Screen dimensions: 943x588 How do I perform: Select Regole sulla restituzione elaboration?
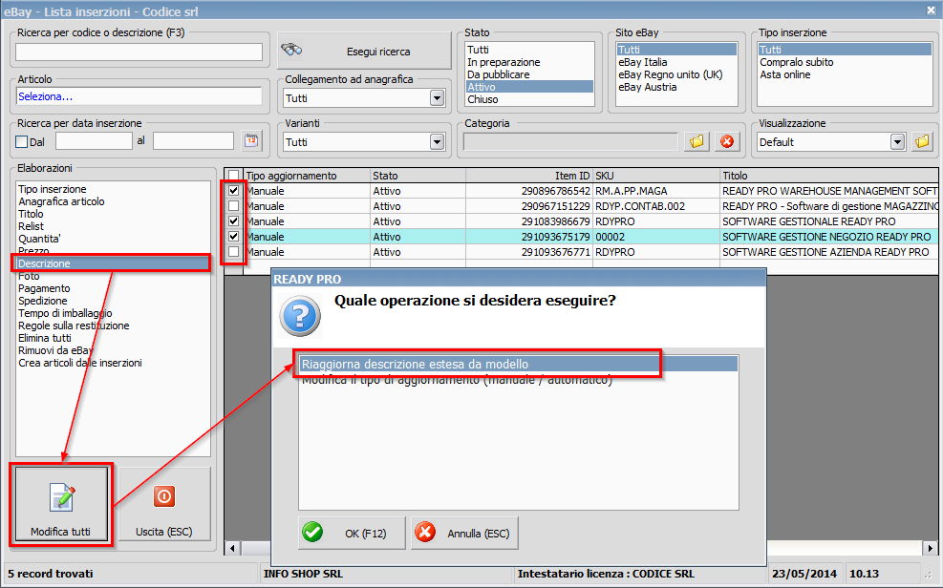[x=113, y=325]
